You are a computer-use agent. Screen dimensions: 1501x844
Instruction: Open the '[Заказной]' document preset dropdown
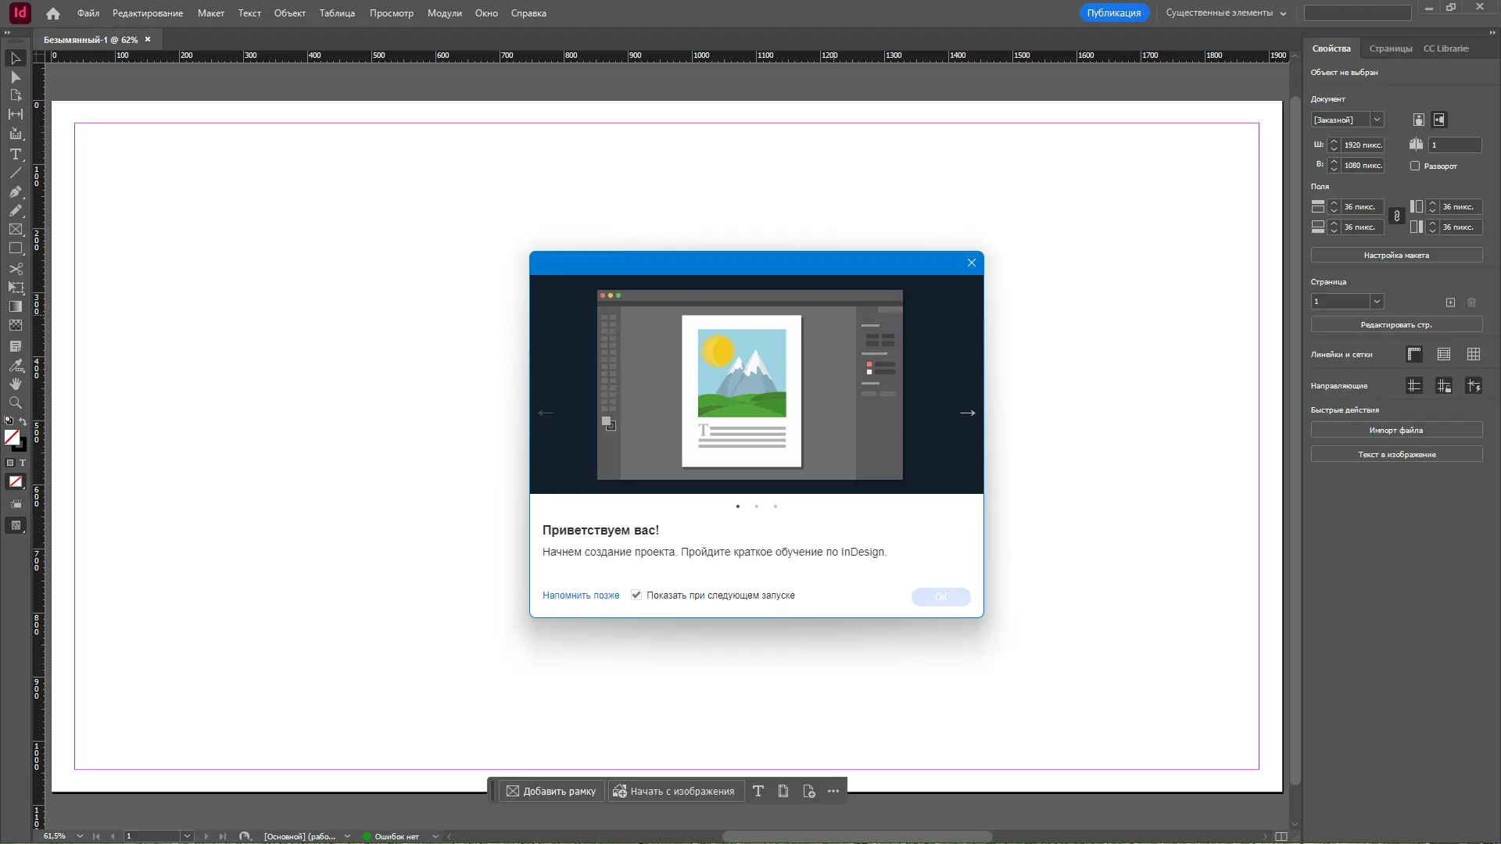[1377, 120]
